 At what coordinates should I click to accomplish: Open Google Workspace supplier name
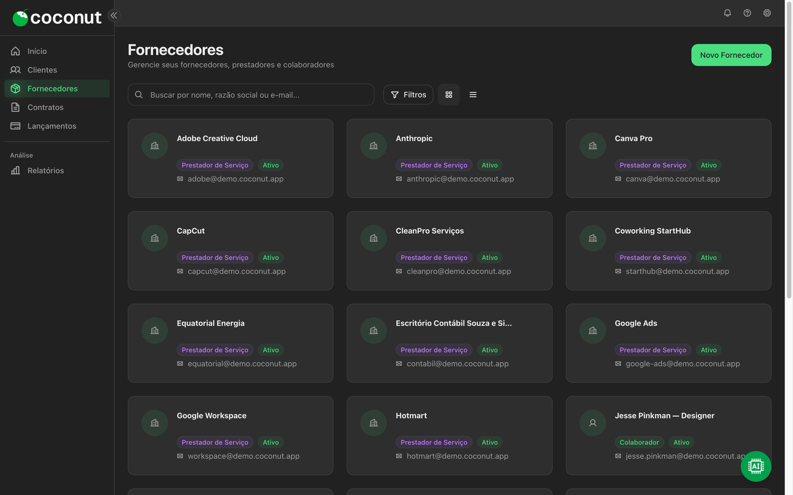[x=212, y=416]
